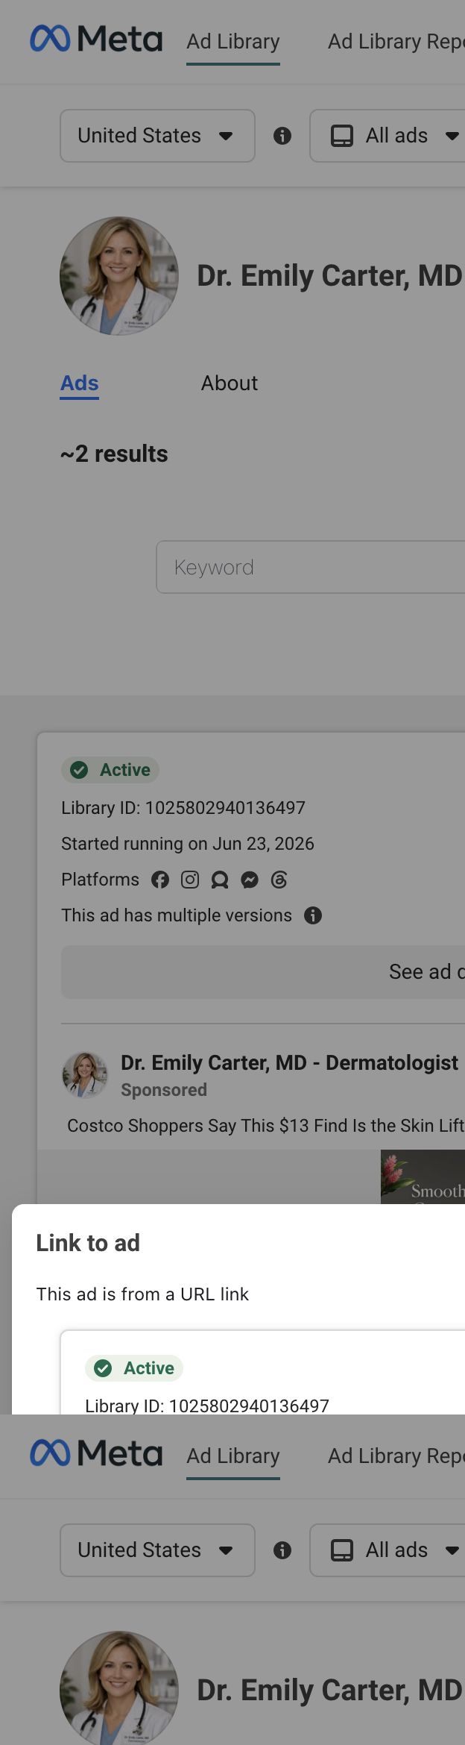Select Ad Library tab in header below the dialog
Viewport: 465px width, 1745px height.
point(233,1456)
